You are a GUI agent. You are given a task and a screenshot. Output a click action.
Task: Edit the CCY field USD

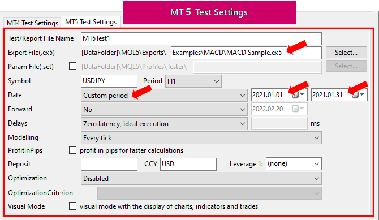pyautogui.click(x=188, y=164)
